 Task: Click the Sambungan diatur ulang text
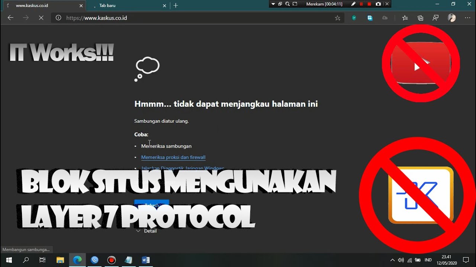(161, 121)
